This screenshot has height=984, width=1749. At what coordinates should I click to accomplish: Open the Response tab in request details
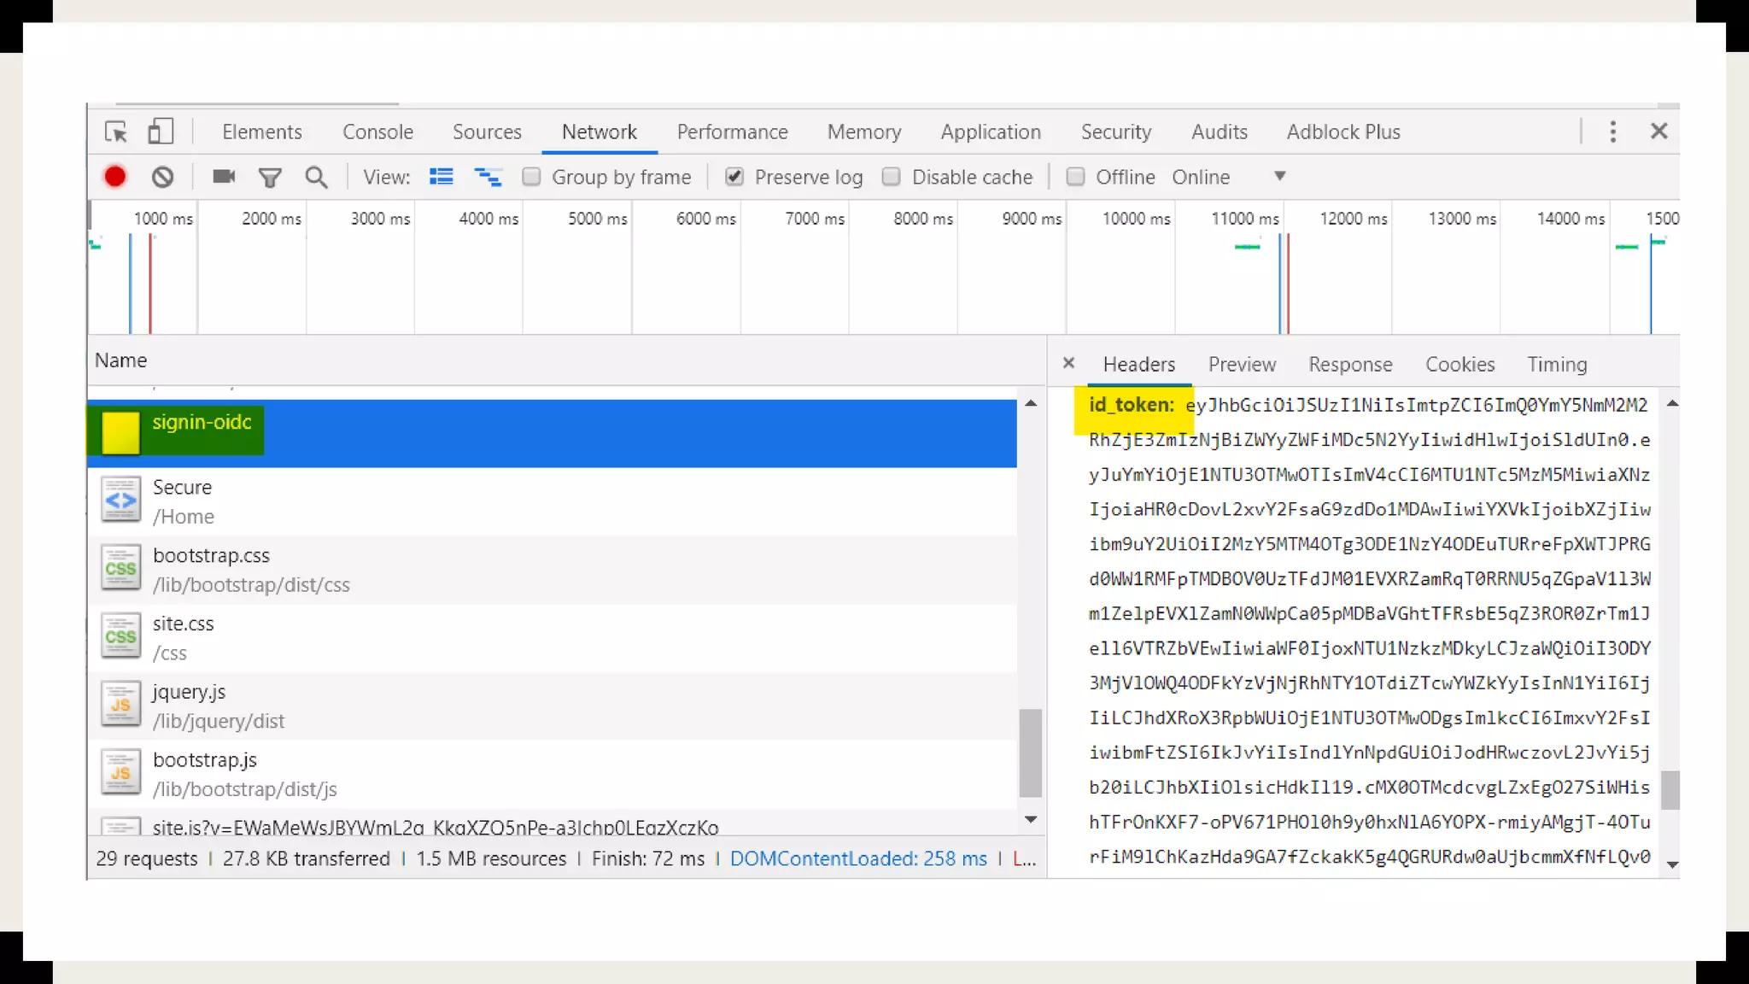tap(1350, 365)
